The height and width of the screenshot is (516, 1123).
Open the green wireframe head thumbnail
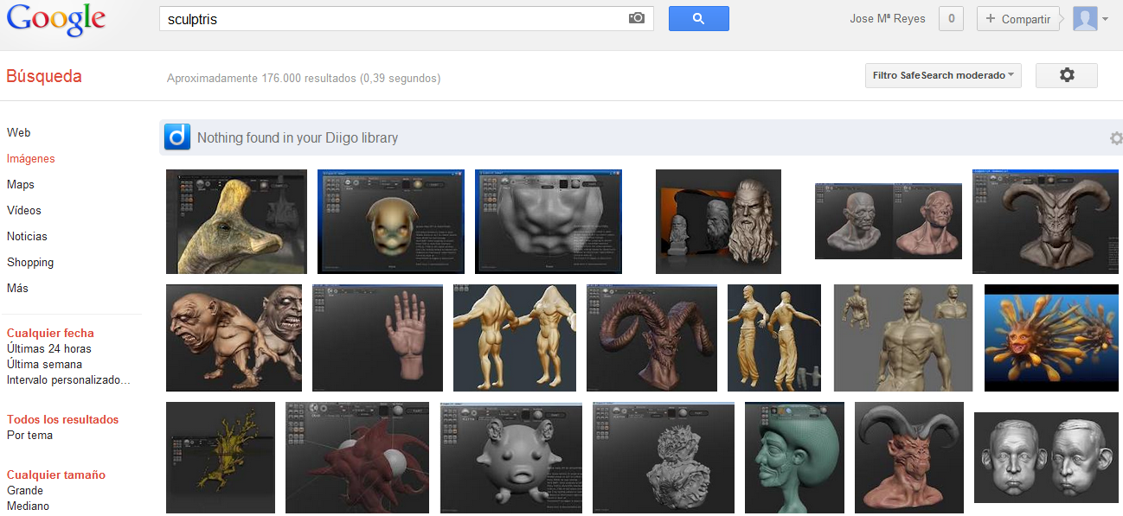pyautogui.click(x=794, y=457)
